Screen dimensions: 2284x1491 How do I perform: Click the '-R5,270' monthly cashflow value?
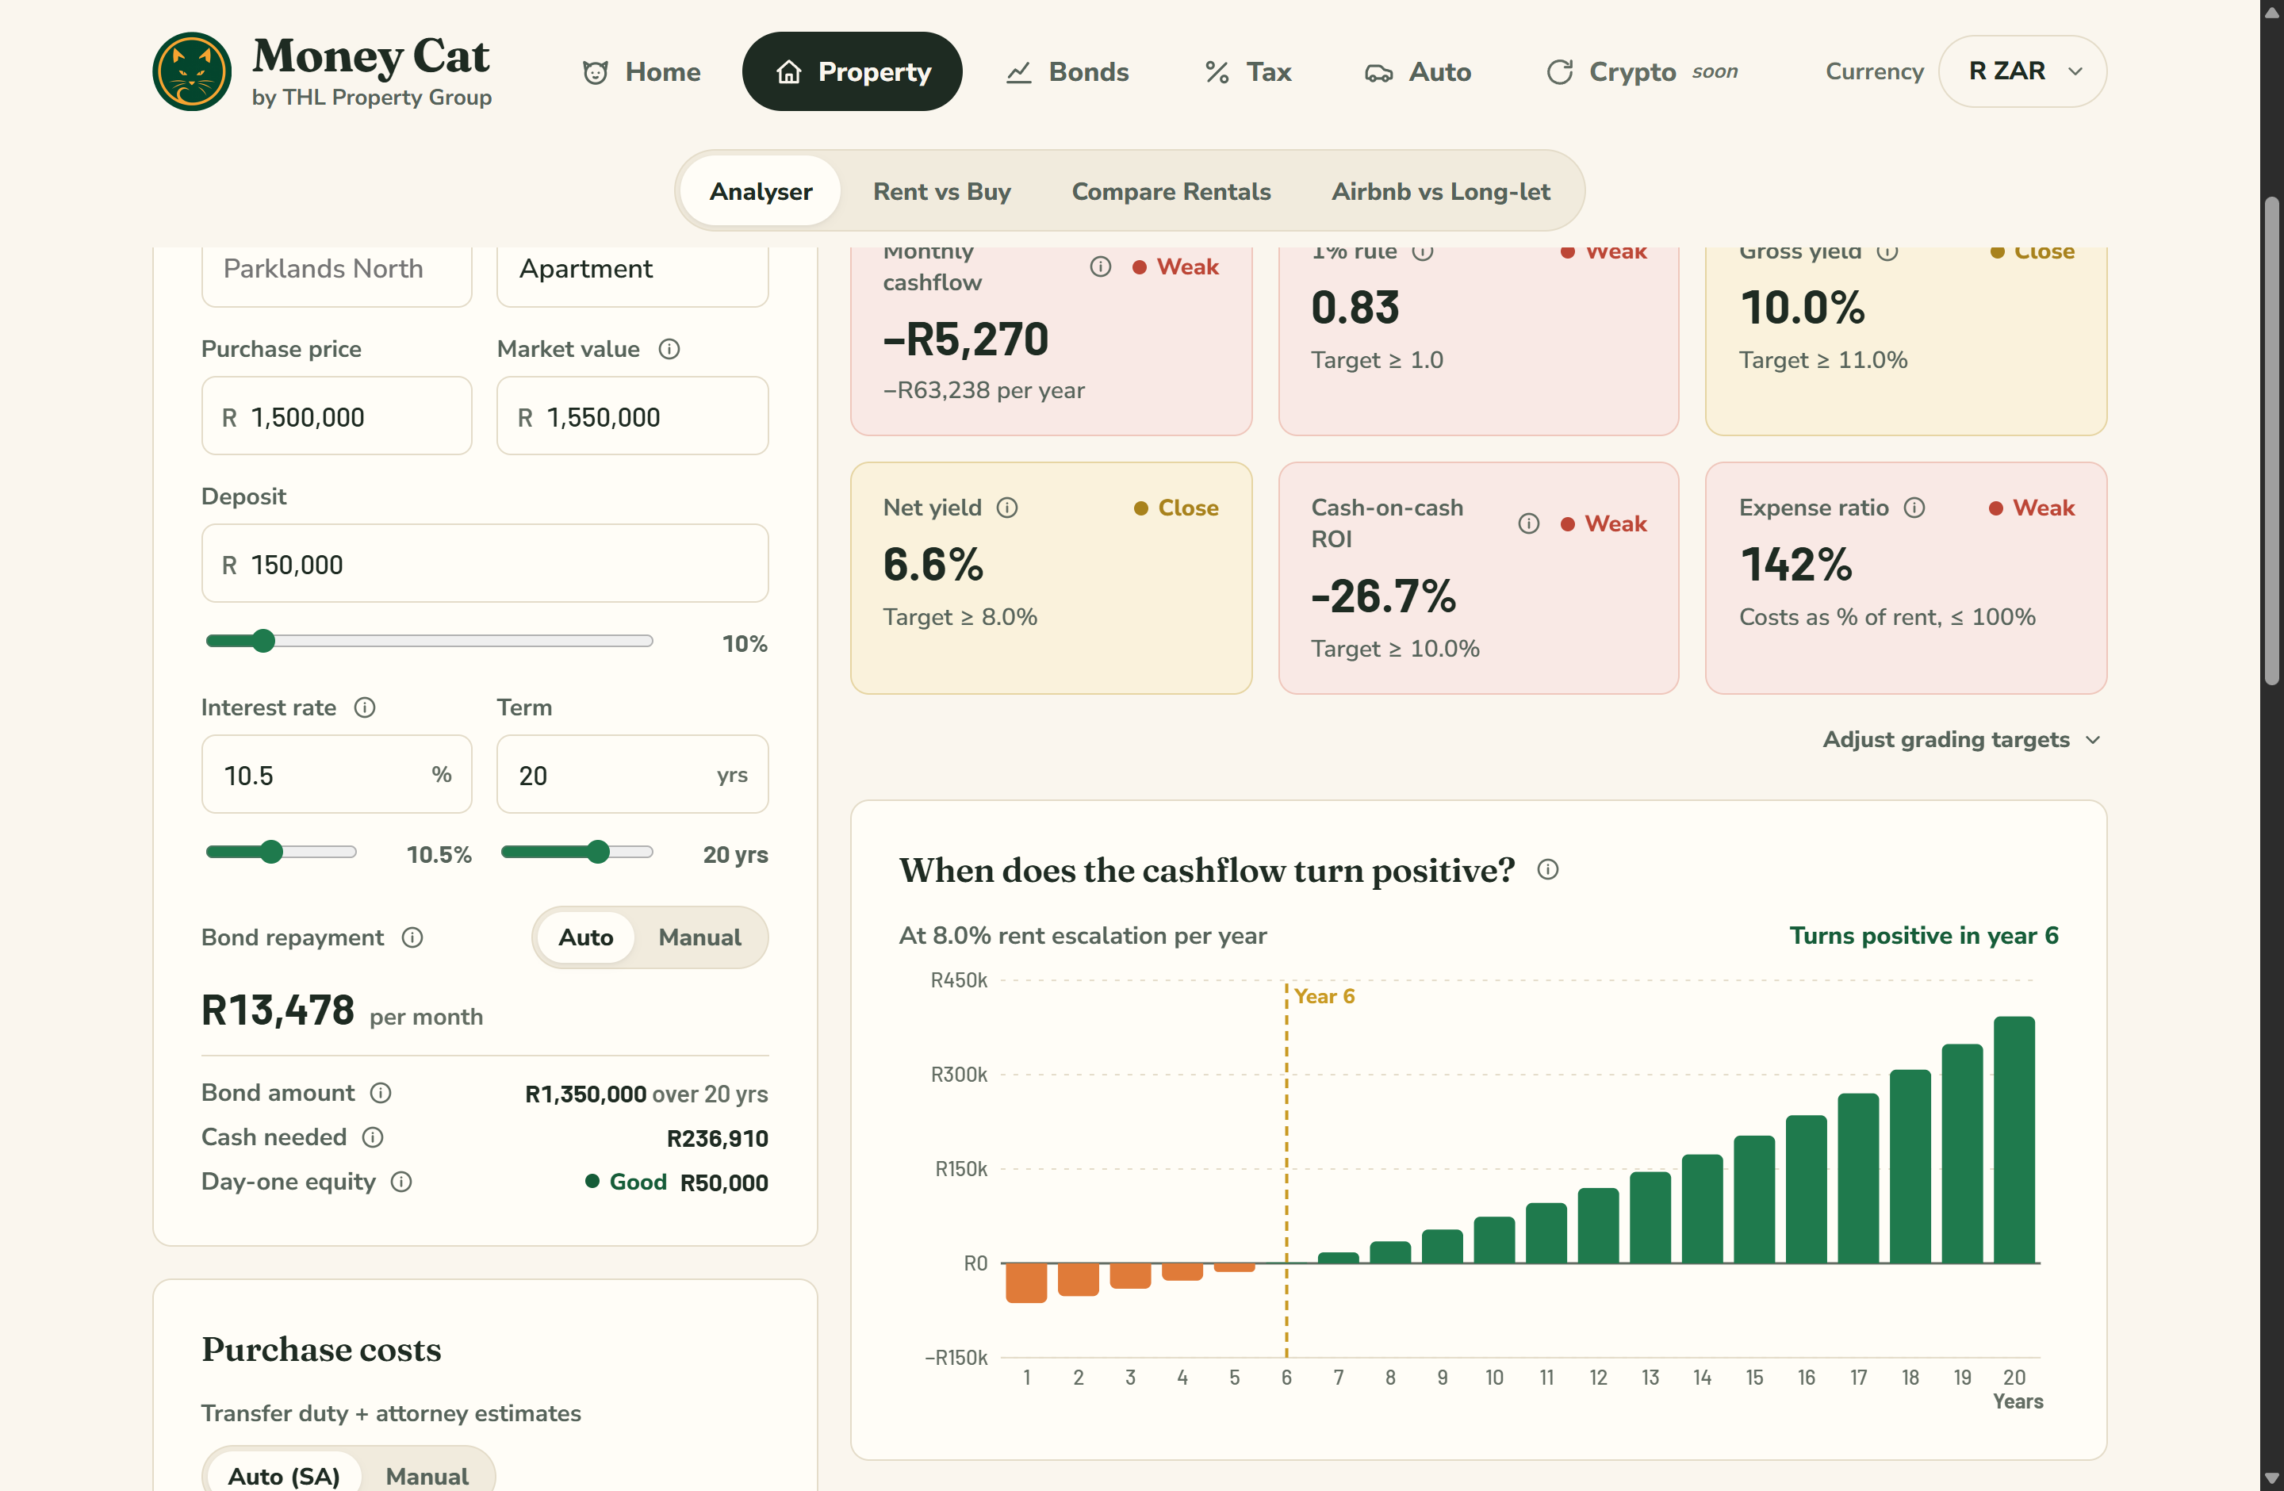(965, 339)
